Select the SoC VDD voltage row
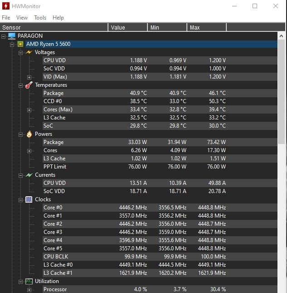This screenshot has height=293, width=287. click(x=160, y=69)
